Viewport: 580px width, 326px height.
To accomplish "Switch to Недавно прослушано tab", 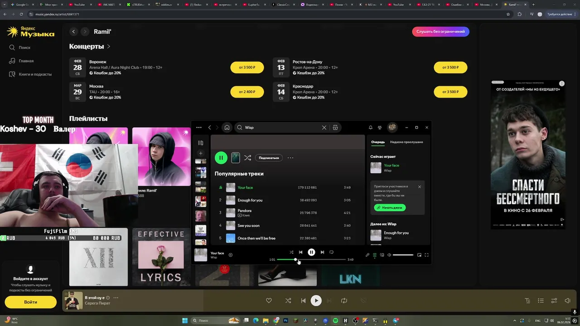I will [406, 142].
